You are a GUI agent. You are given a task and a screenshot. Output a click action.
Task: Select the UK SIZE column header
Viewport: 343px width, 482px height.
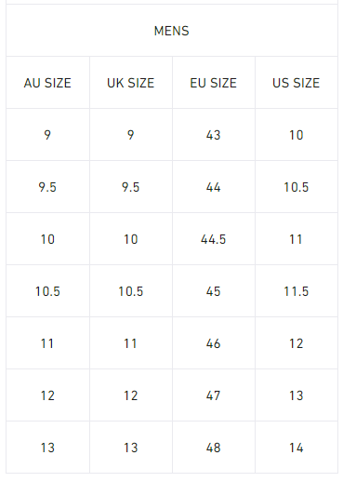pos(130,83)
